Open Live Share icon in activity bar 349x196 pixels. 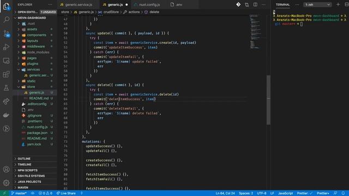pyautogui.click(x=6, y=101)
